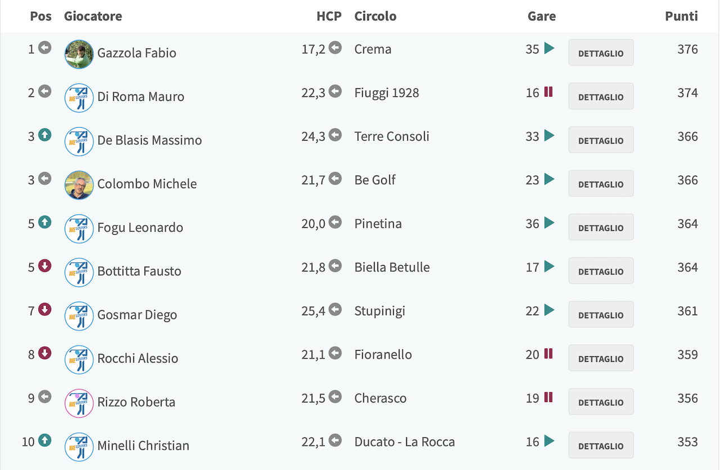
Task: Click the red down arrow next to Bottitta Fausto's position
Action: [45, 266]
